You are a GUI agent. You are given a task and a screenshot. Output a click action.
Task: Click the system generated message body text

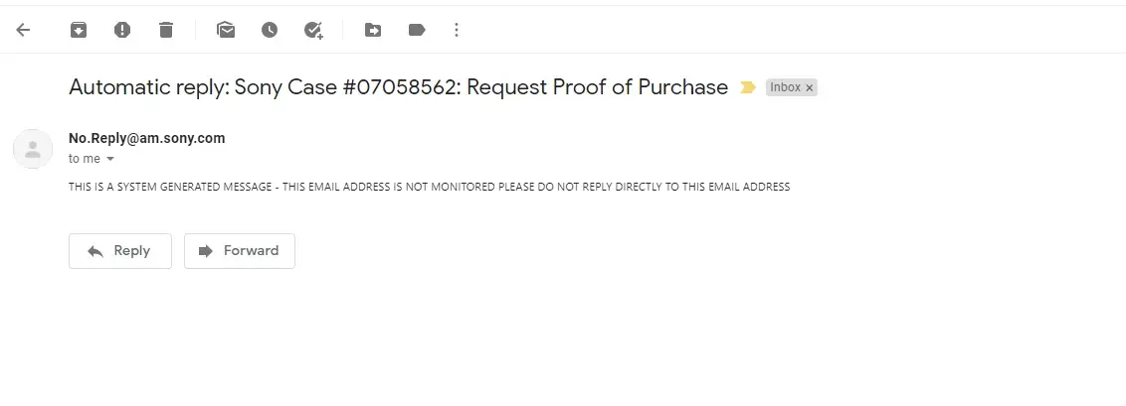[x=429, y=187]
